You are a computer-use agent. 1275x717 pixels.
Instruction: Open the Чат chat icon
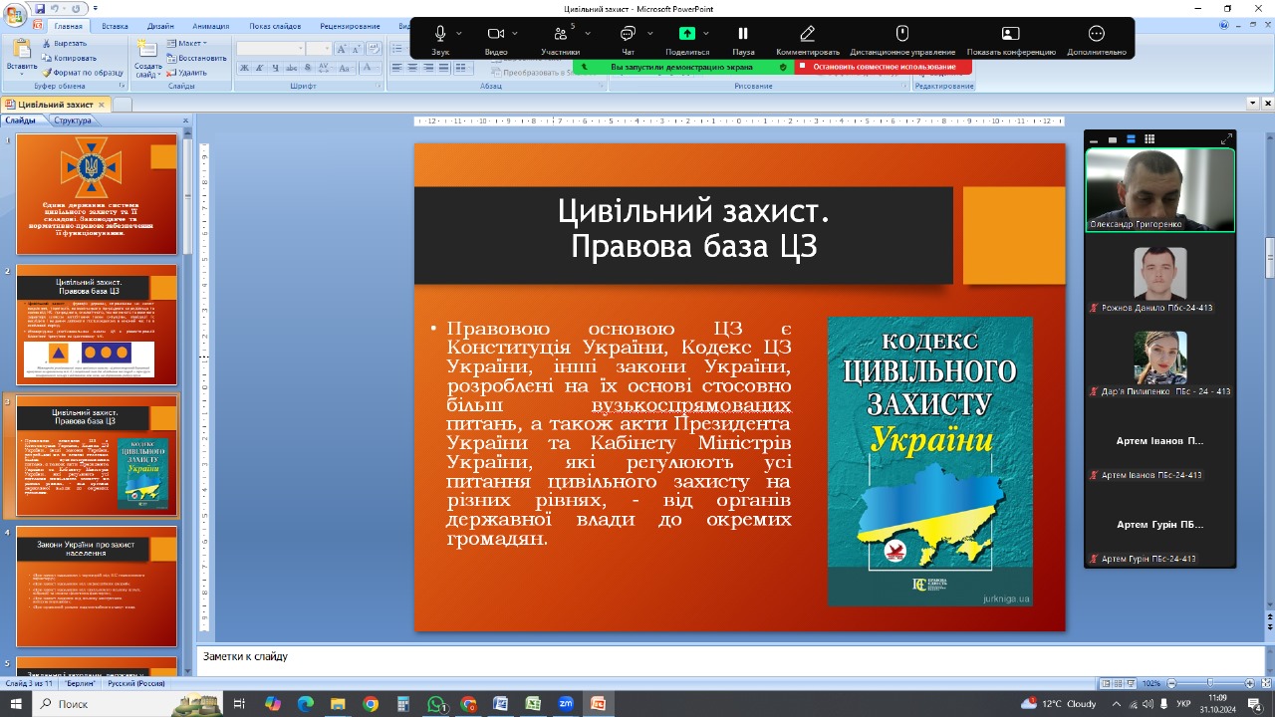[x=628, y=35]
